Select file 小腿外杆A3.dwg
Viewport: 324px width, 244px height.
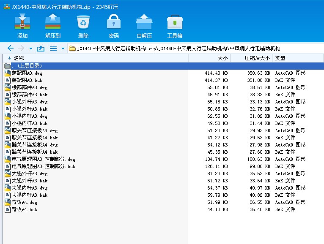(30, 102)
